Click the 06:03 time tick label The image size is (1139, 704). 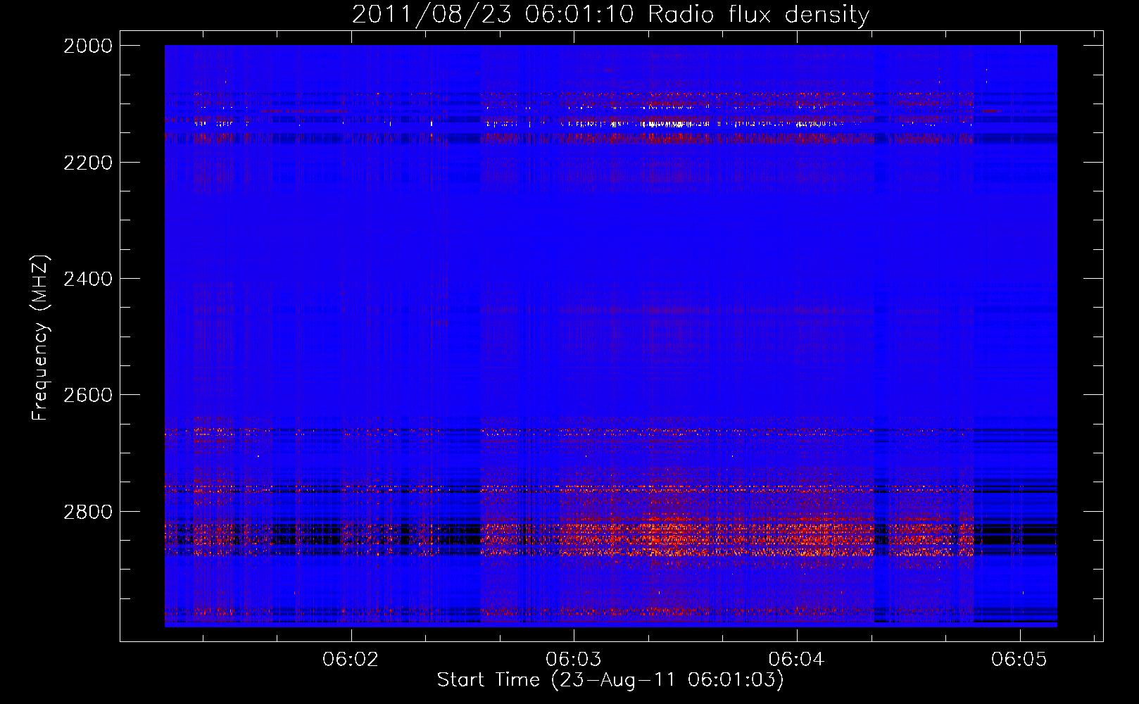[574, 660]
